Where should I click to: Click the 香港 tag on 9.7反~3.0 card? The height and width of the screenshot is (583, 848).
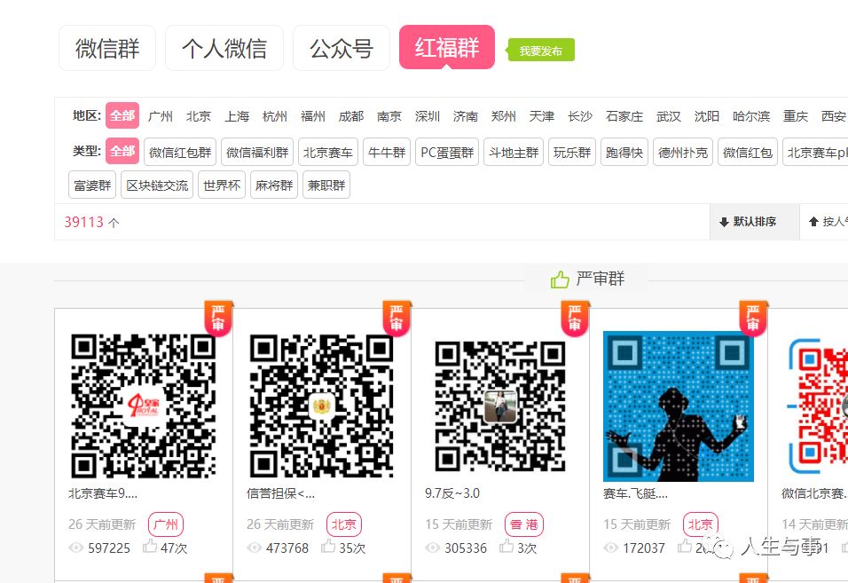coord(524,524)
